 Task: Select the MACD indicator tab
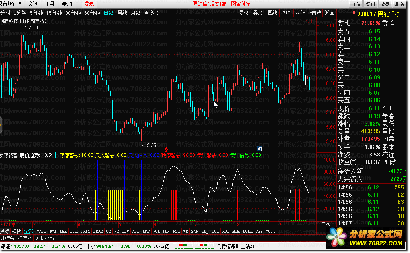(41, 231)
